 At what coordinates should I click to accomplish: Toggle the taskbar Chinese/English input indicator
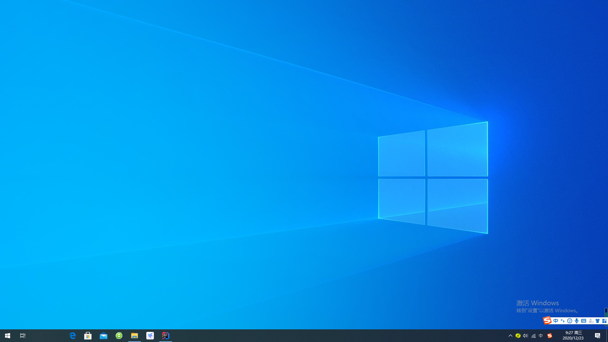(541, 336)
